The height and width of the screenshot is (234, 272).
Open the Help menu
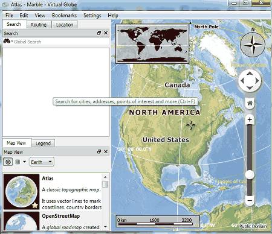click(113, 16)
